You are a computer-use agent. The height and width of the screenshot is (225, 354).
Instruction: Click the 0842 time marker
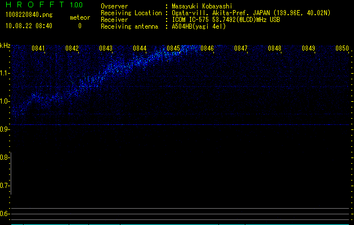[72, 48]
